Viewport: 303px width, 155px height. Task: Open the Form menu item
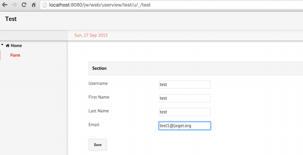[15, 55]
